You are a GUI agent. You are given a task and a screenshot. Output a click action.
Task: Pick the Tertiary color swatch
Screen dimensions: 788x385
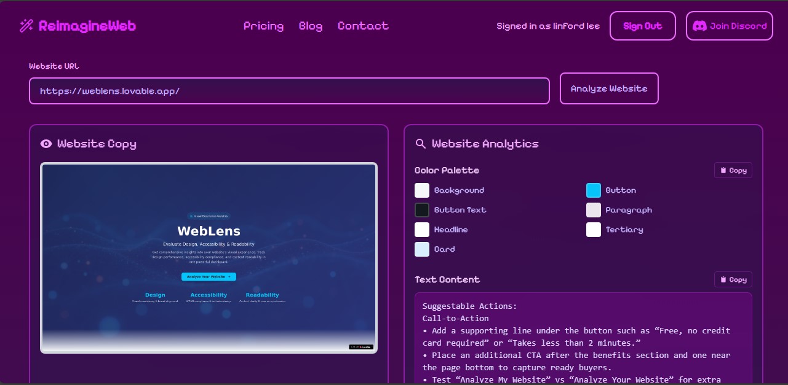(594, 230)
